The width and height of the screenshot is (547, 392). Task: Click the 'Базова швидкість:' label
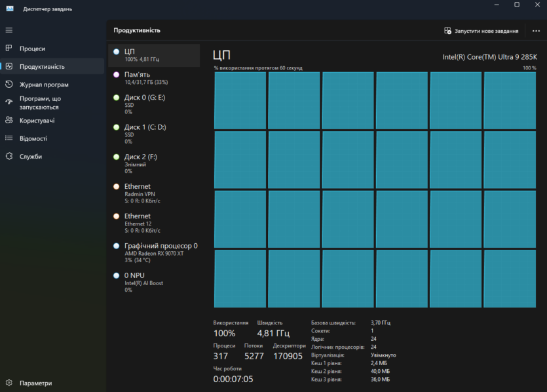pyautogui.click(x=333, y=323)
